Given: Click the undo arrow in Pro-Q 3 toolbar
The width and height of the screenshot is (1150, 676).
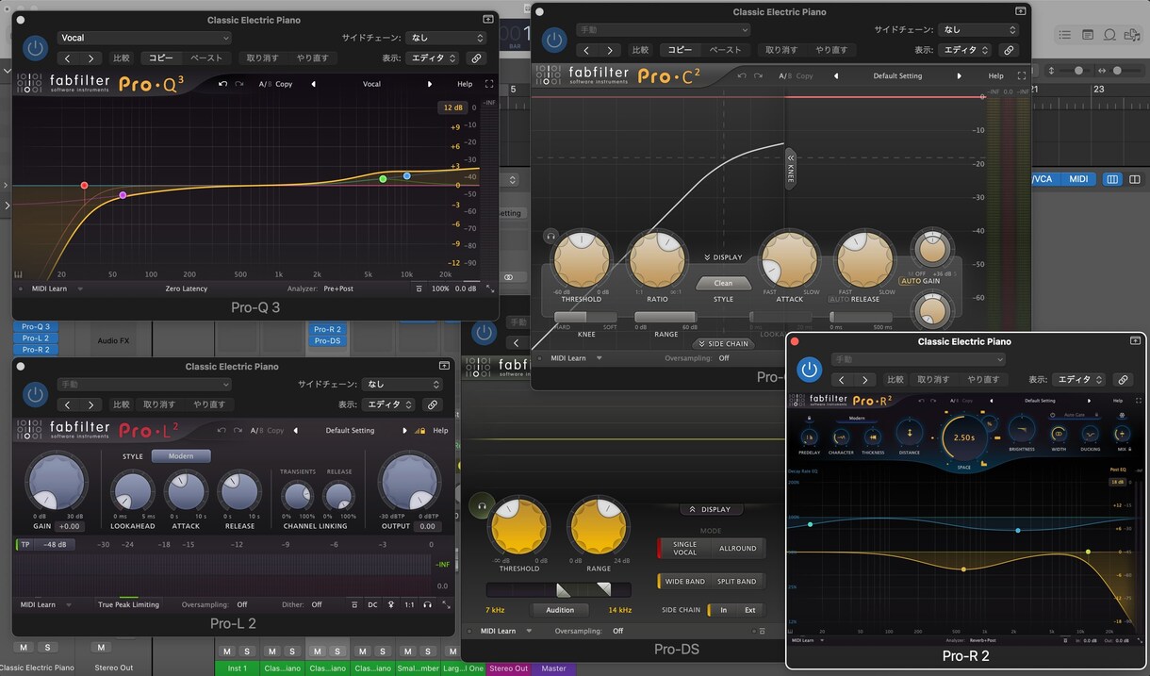Looking at the screenshot, I should pyautogui.click(x=222, y=84).
